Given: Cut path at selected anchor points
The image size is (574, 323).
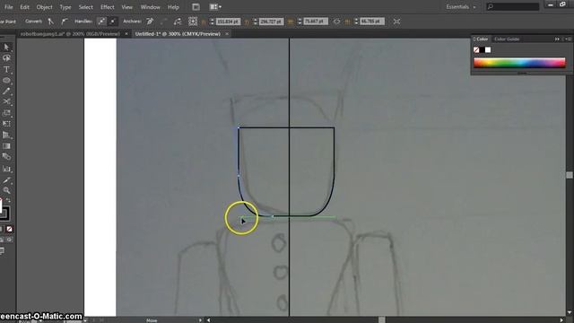Looking at the screenshot, I should pos(178,22).
